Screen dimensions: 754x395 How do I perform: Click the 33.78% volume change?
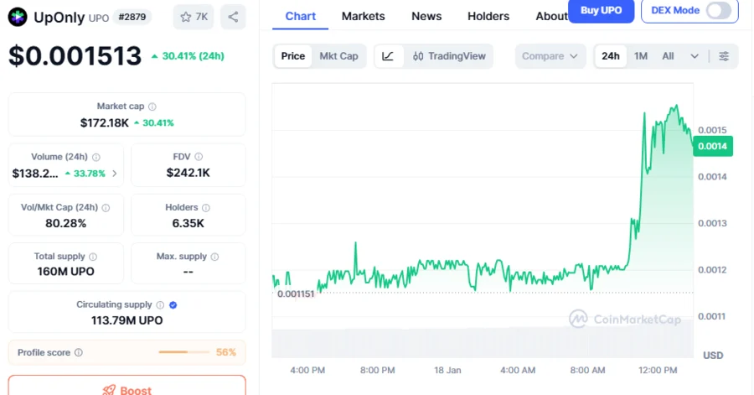(x=85, y=174)
